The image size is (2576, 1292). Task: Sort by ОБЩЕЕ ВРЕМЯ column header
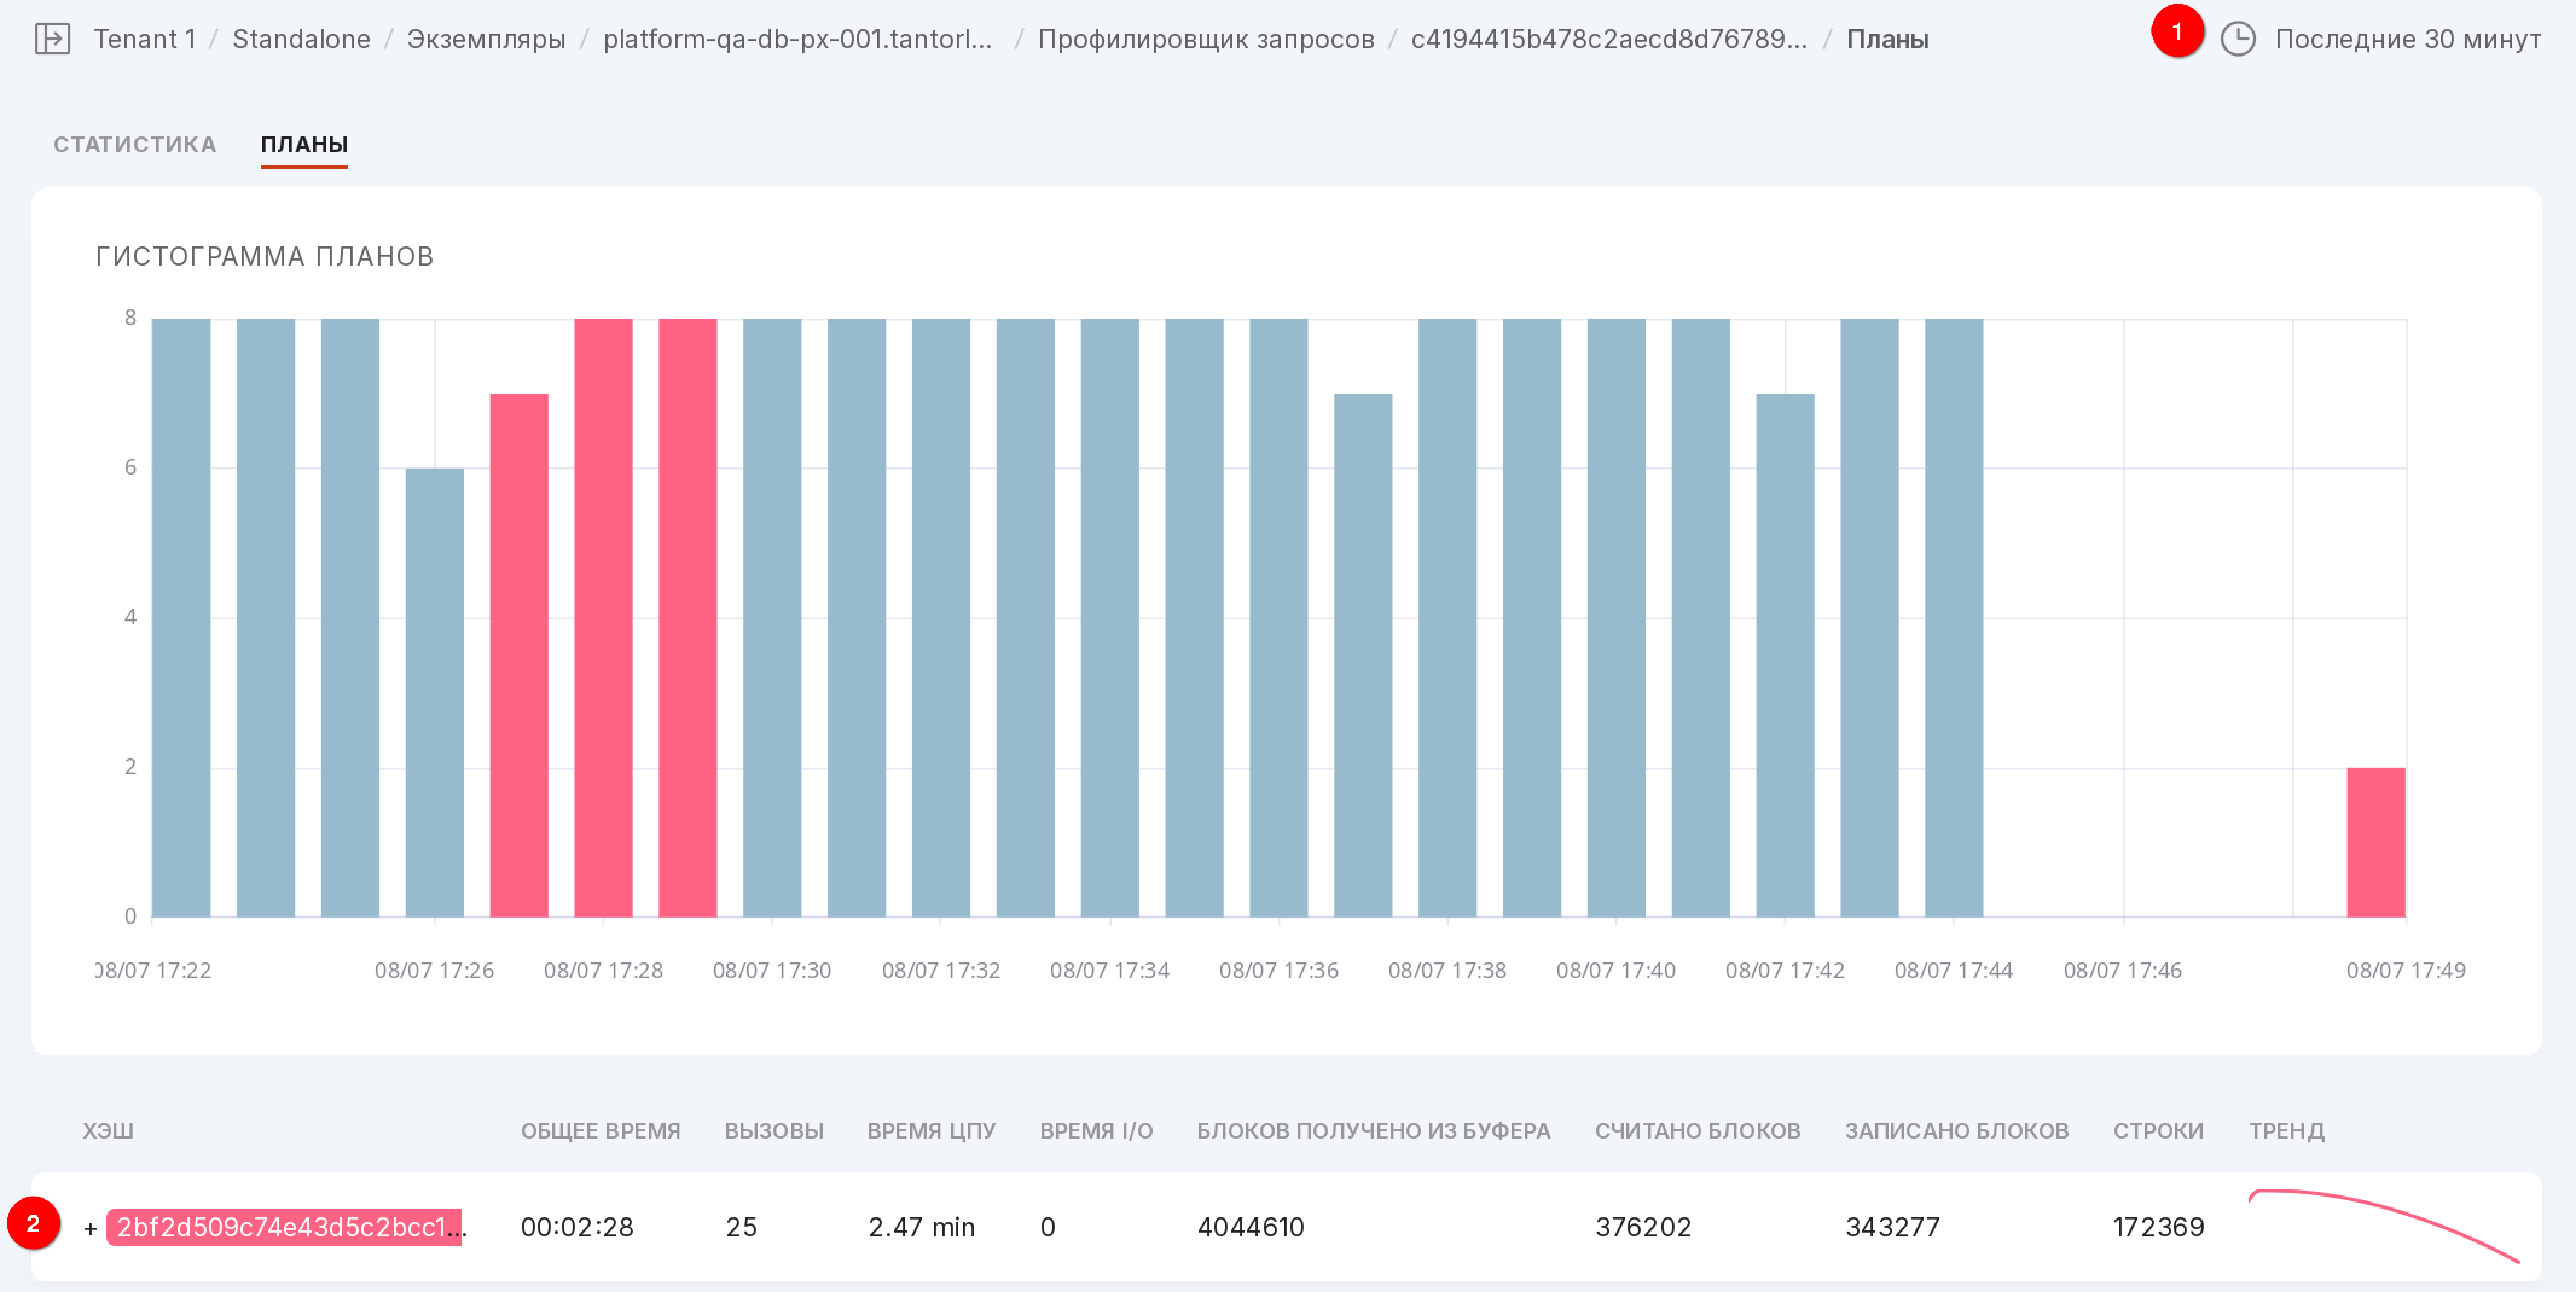pyautogui.click(x=600, y=1130)
